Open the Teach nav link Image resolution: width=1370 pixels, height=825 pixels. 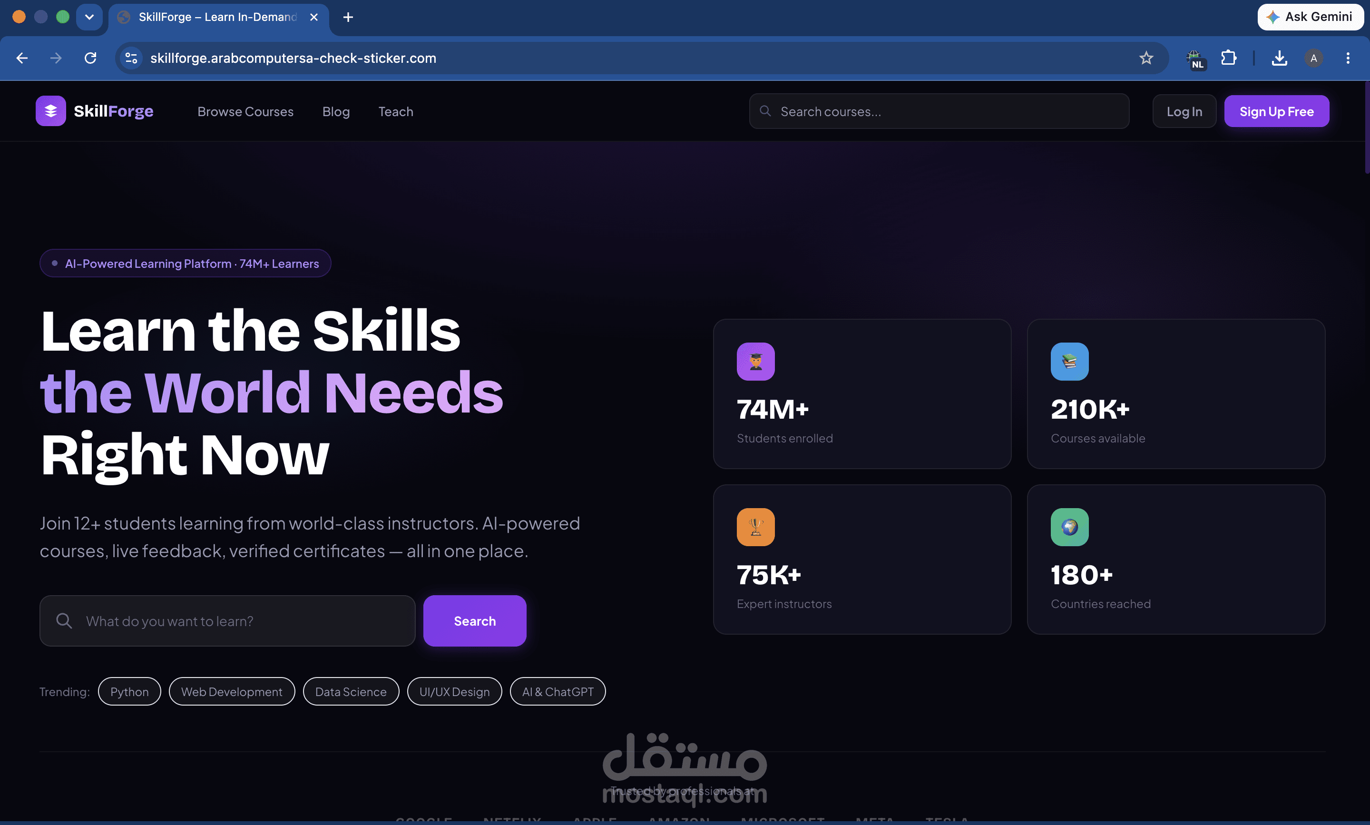pyautogui.click(x=396, y=112)
